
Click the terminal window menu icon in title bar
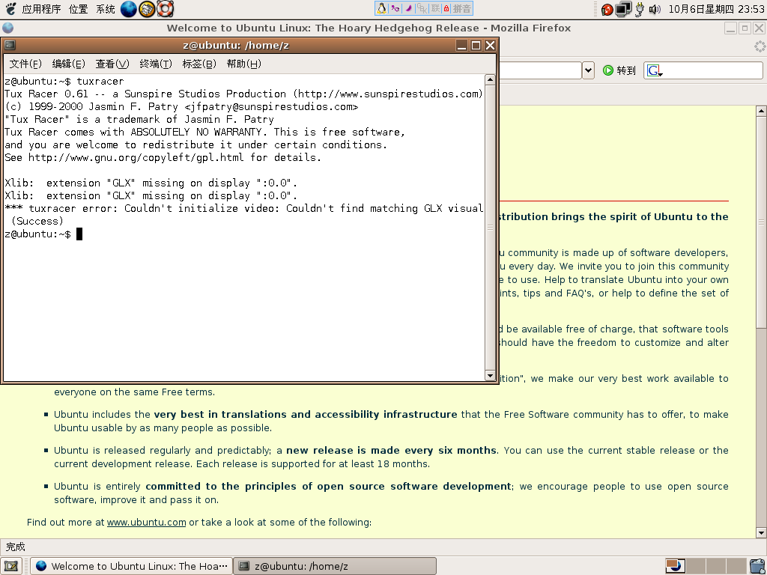pyautogui.click(x=10, y=46)
